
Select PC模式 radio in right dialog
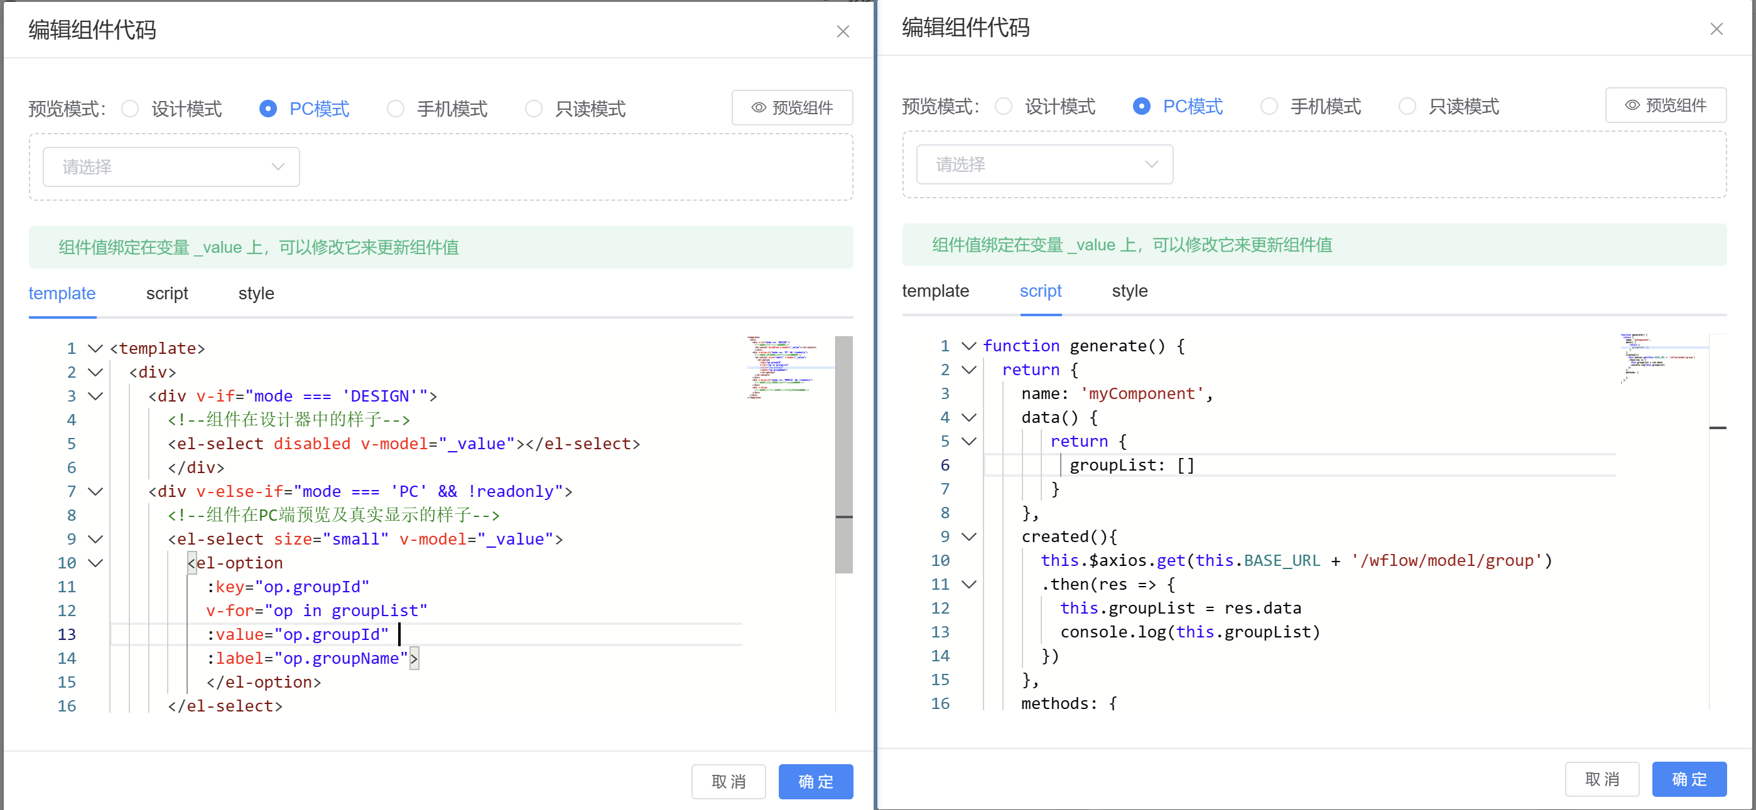pyautogui.click(x=1142, y=106)
